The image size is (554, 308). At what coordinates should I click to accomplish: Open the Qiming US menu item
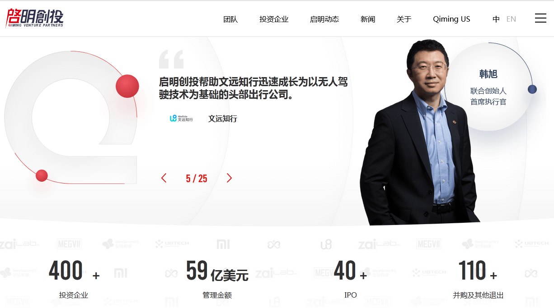[451, 19]
